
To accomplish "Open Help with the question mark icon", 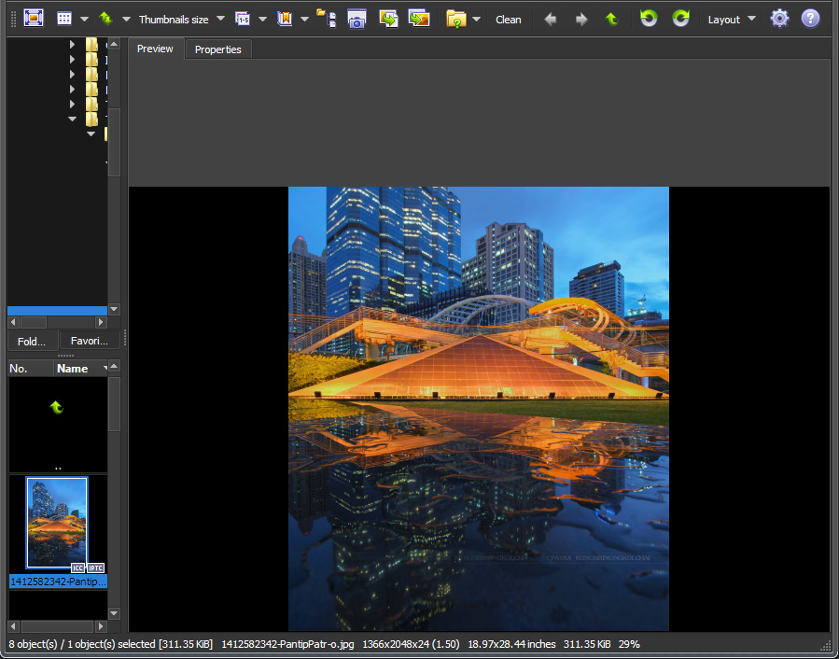I will coord(810,19).
